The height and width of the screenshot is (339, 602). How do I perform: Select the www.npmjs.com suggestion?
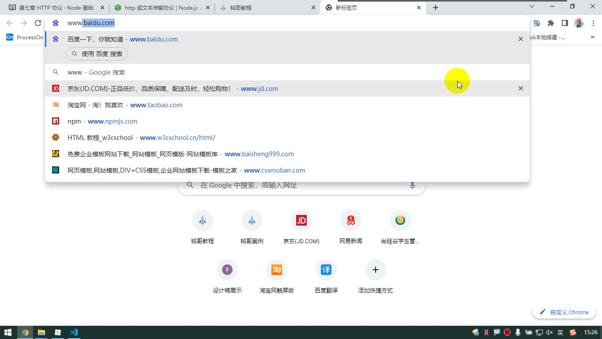point(287,121)
